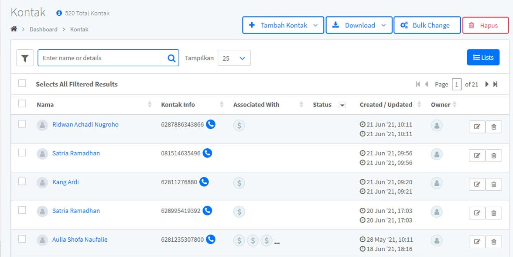Click the Enter name or details field
513x257 pixels.
[x=103, y=58]
